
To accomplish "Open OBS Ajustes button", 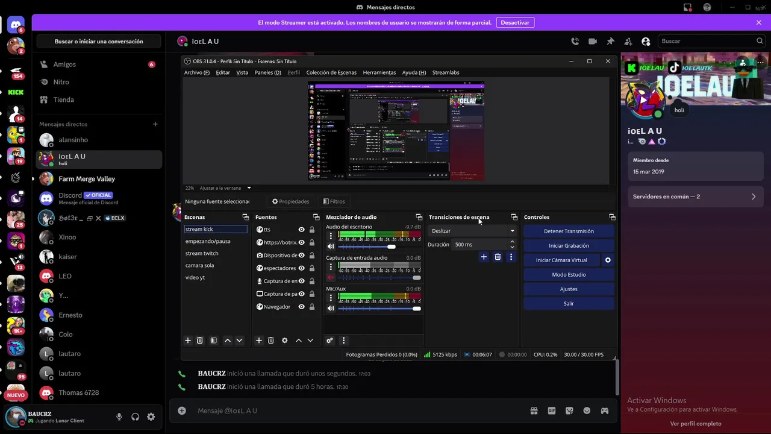I will click(x=569, y=289).
